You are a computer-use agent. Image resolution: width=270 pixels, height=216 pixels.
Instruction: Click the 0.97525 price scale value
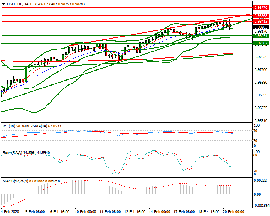click(x=261, y=57)
